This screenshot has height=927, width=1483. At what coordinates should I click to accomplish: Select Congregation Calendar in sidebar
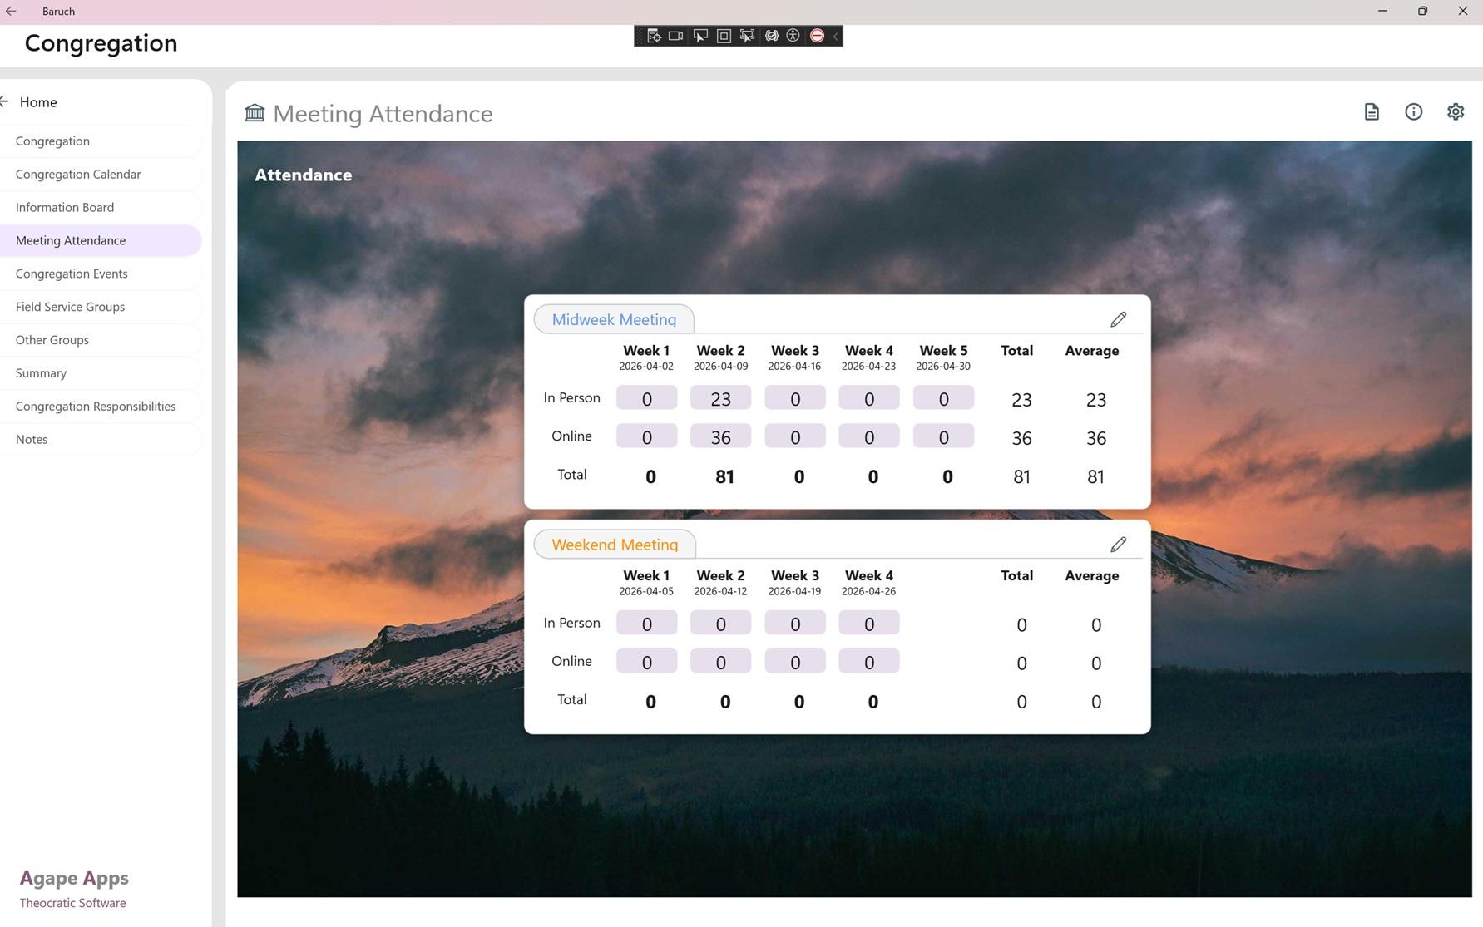[78, 174]
